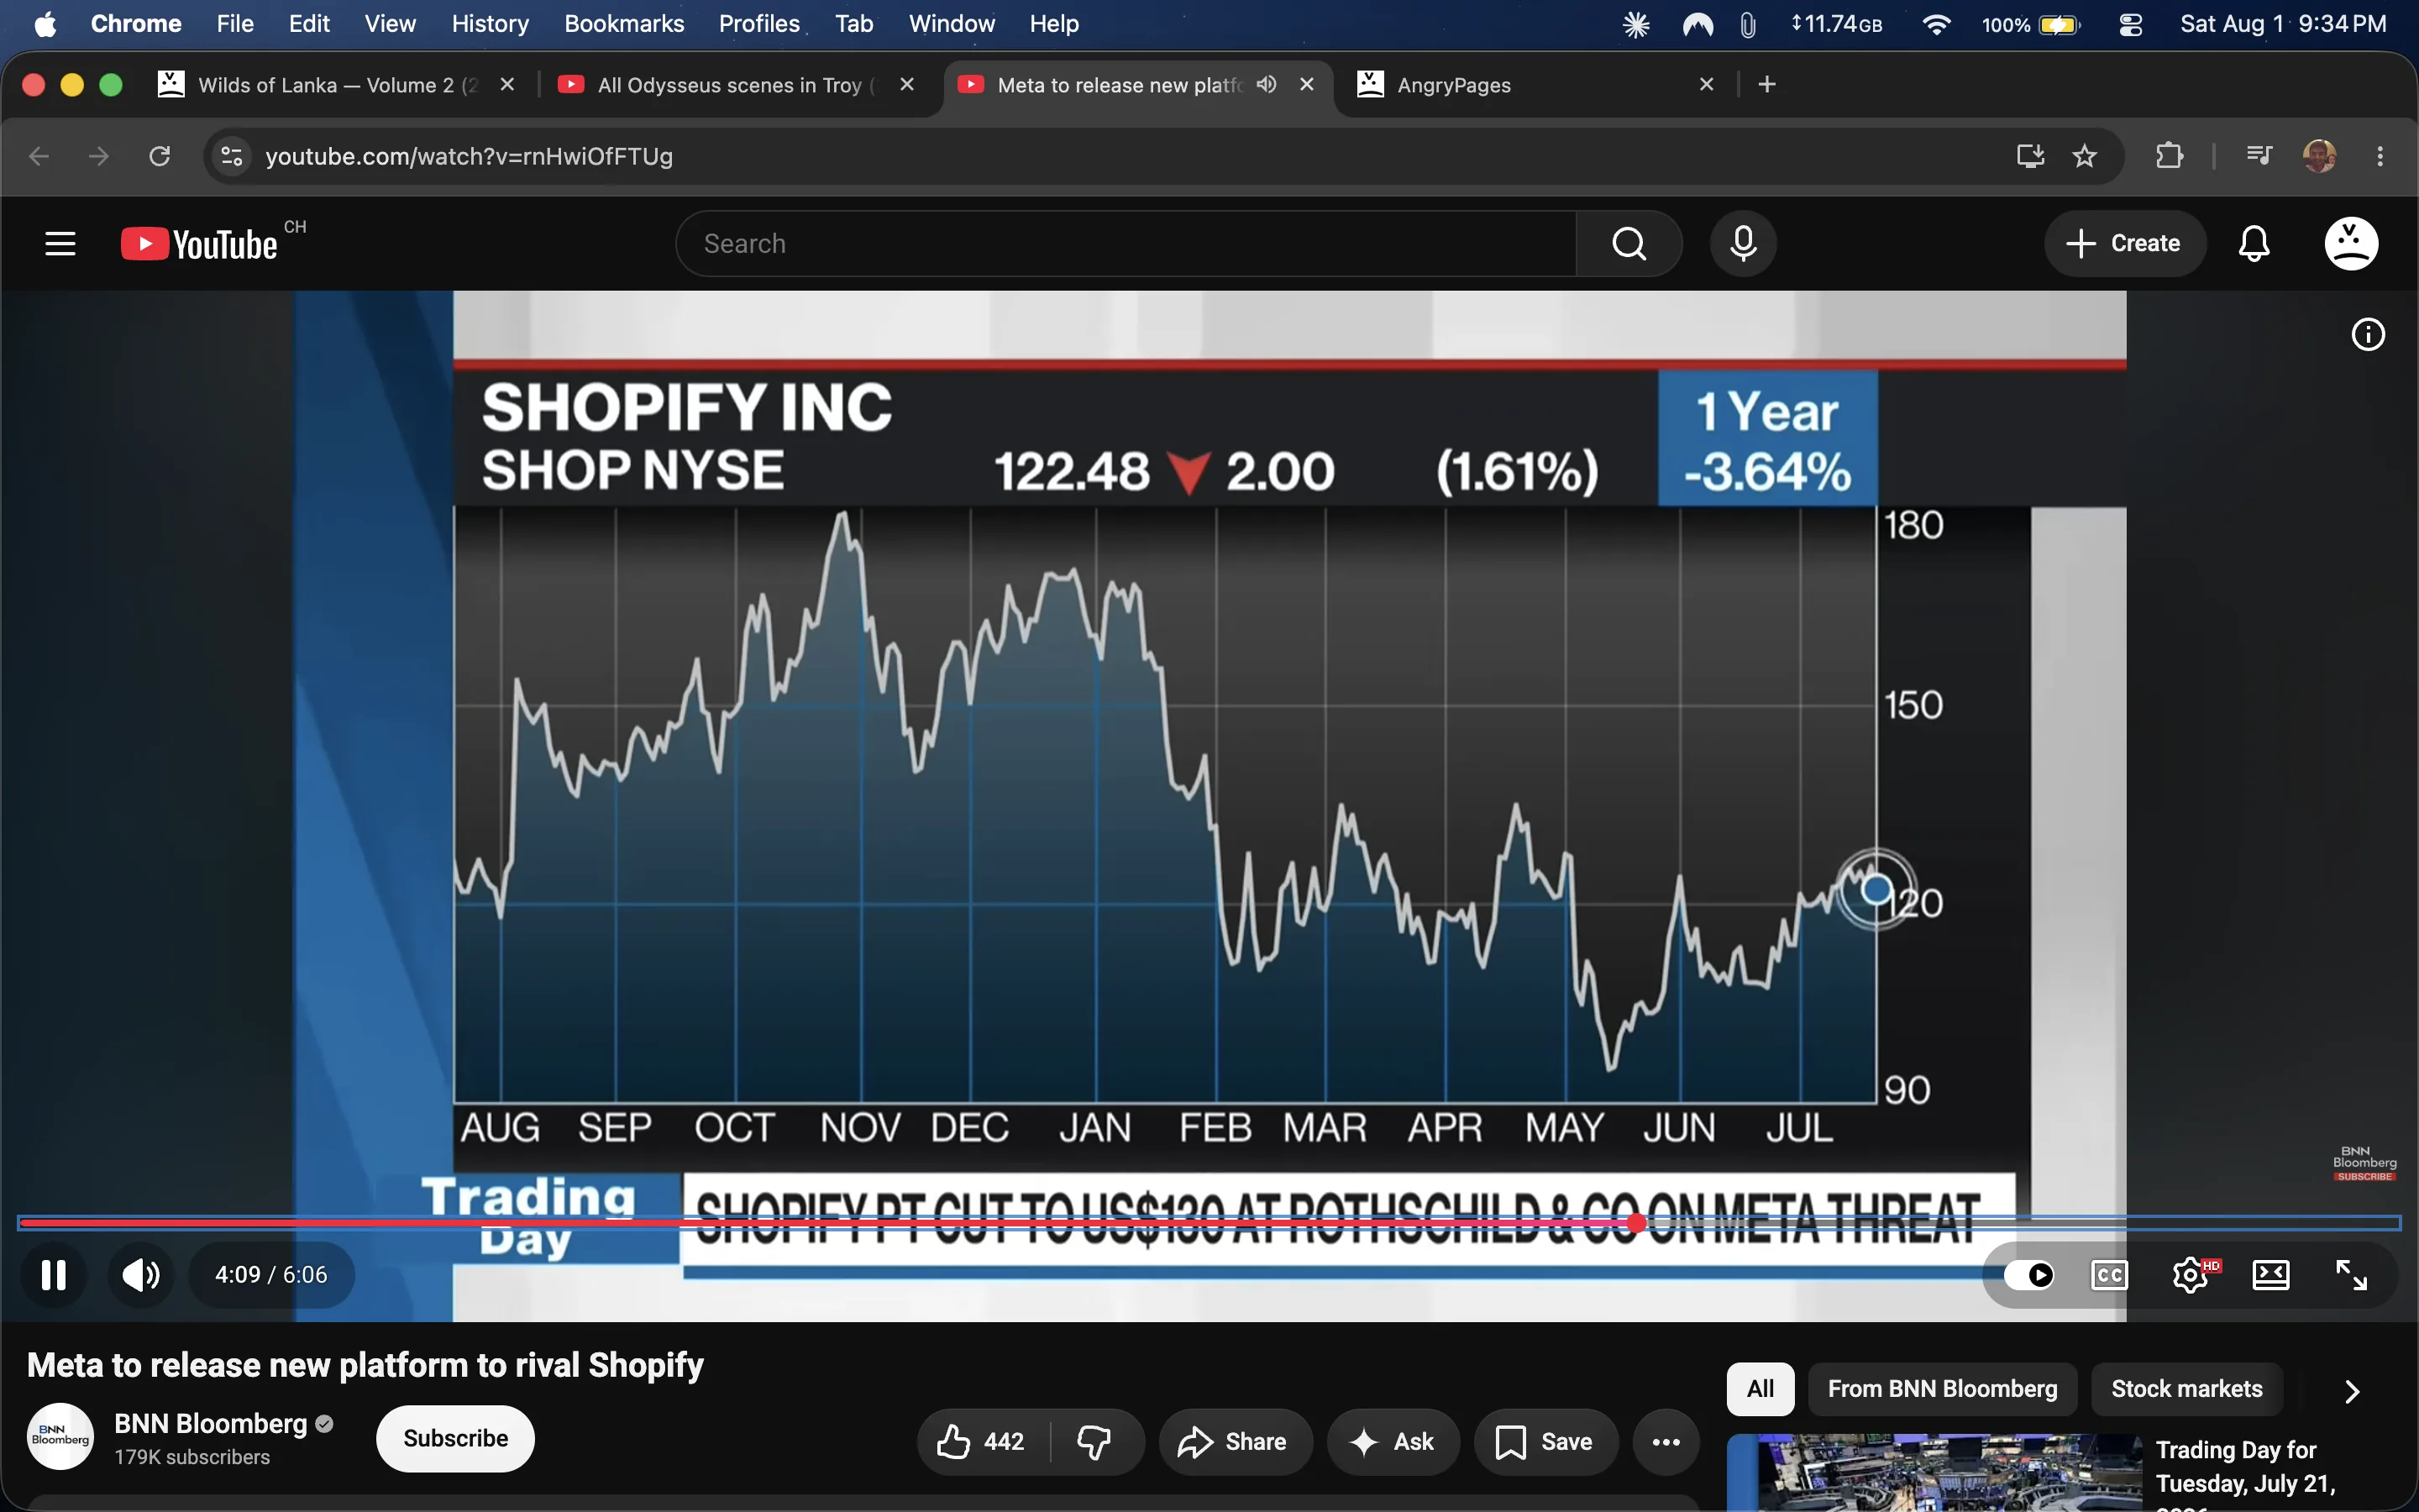
Task: Click the battery status indicator
Action: click(x=2032, y=24)
